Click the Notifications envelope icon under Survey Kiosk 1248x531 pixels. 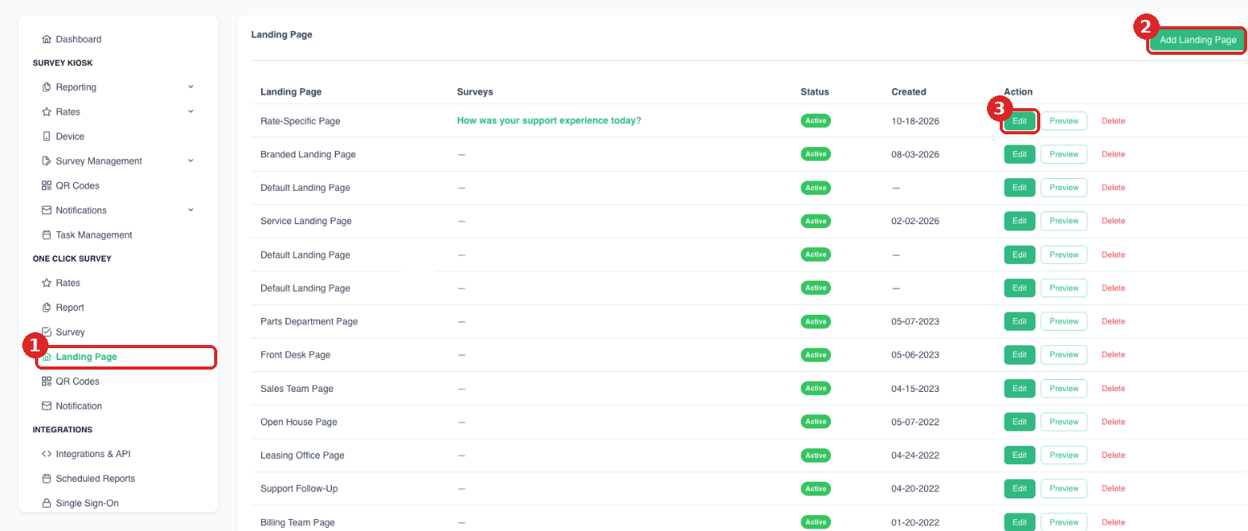click(x=46, y=210)
